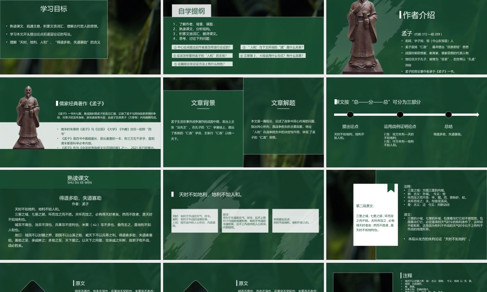Click the 原文 heading in the bottom-middle slide
487x292 pixels.
coord(243,283)
